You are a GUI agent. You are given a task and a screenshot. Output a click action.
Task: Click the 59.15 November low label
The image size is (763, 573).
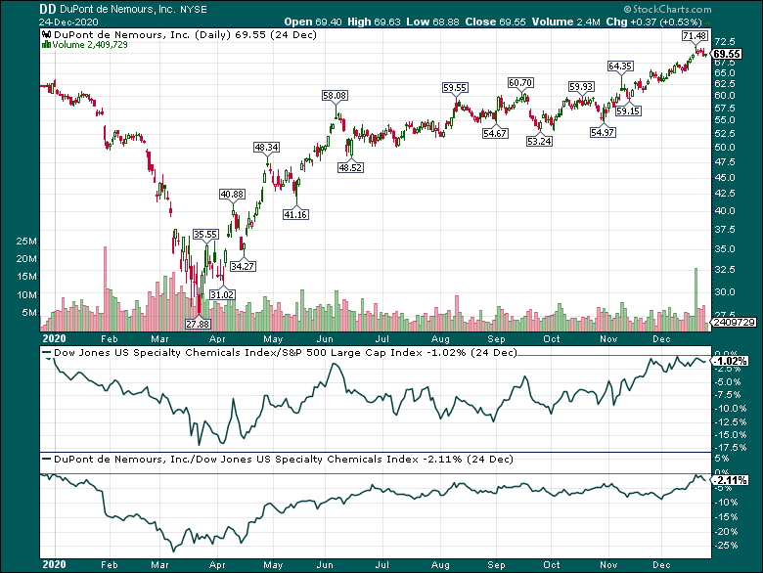tap(628, 110)
